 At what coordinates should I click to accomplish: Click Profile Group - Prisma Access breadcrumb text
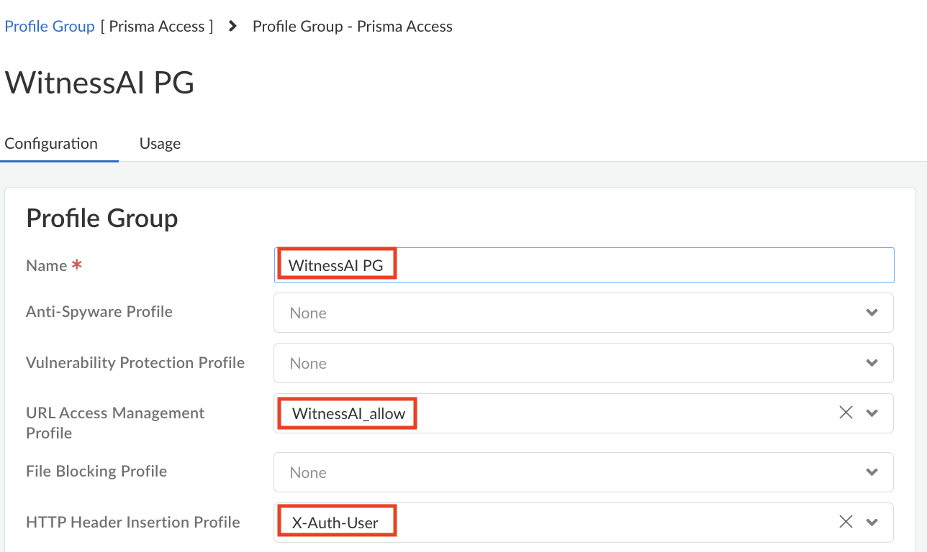coord(352,27)
